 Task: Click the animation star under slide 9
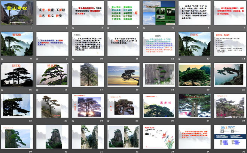(x=38, y=59)
